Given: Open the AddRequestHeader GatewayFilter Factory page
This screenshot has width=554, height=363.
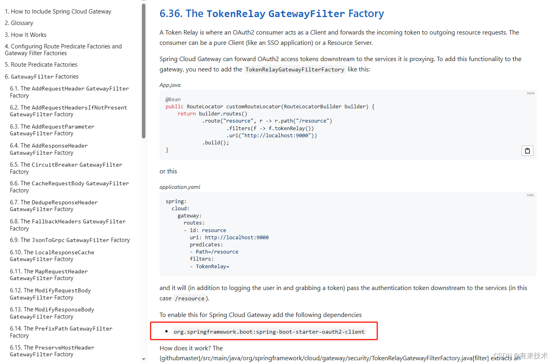Looking at the screenshot, I should 69,92.
